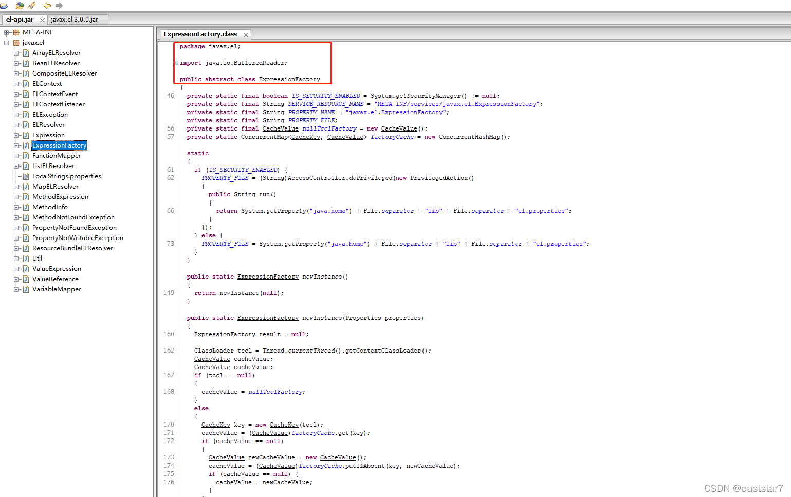
Task: Go back with the left arrow
Action: [47, 6]
